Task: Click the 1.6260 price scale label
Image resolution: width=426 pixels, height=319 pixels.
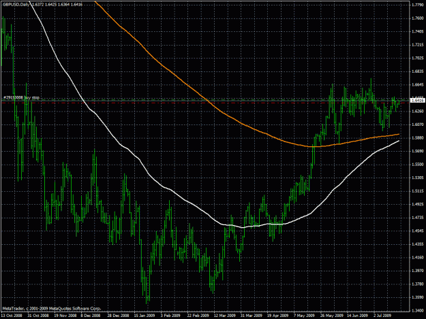Action: click(x=418, y=111)
